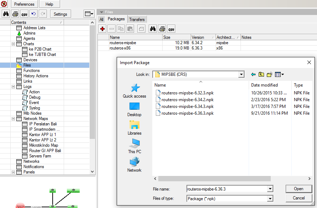
Task: Switch to the Transfers tab
Action: coord(137,20)
